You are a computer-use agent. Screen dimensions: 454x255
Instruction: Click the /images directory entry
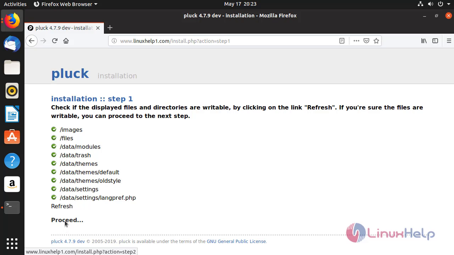[x=71, y=130]
